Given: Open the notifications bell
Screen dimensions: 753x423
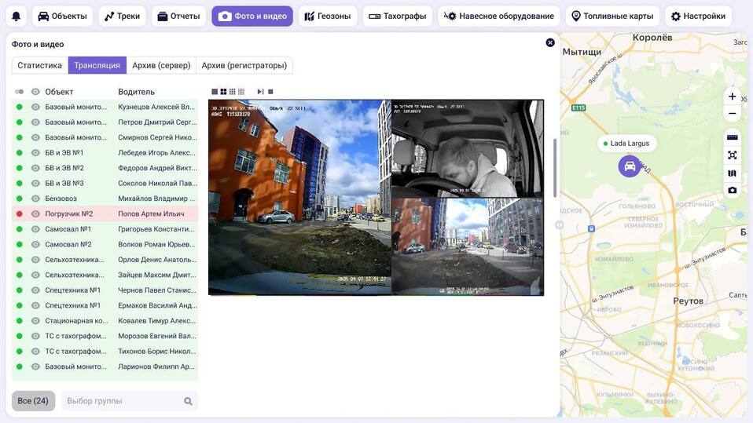Looking at the screenshot, I should 16,16.
